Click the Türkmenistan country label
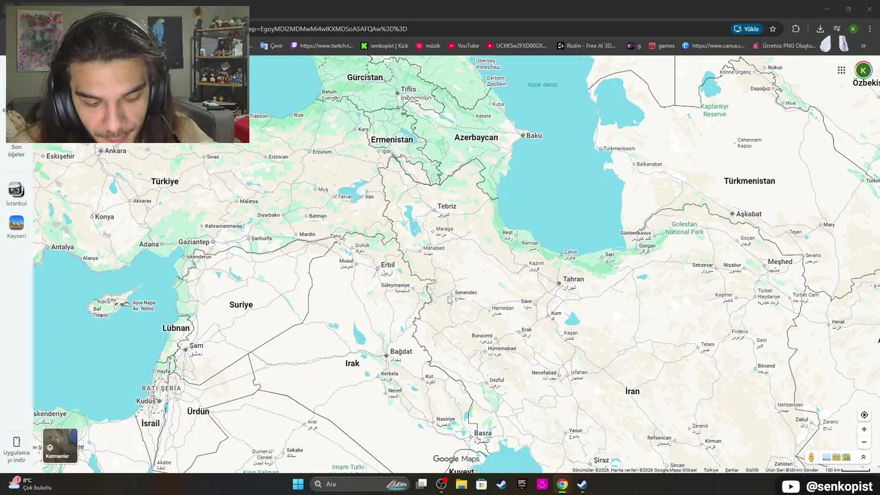The height and width of the screenshot is (495, 880). pos(749,181)
